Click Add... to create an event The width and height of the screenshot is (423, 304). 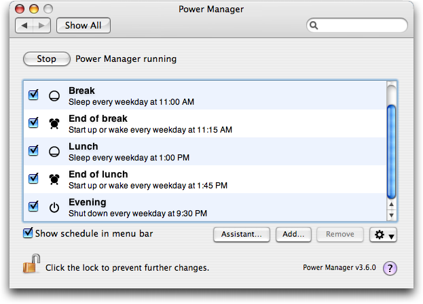click(293, 234)
